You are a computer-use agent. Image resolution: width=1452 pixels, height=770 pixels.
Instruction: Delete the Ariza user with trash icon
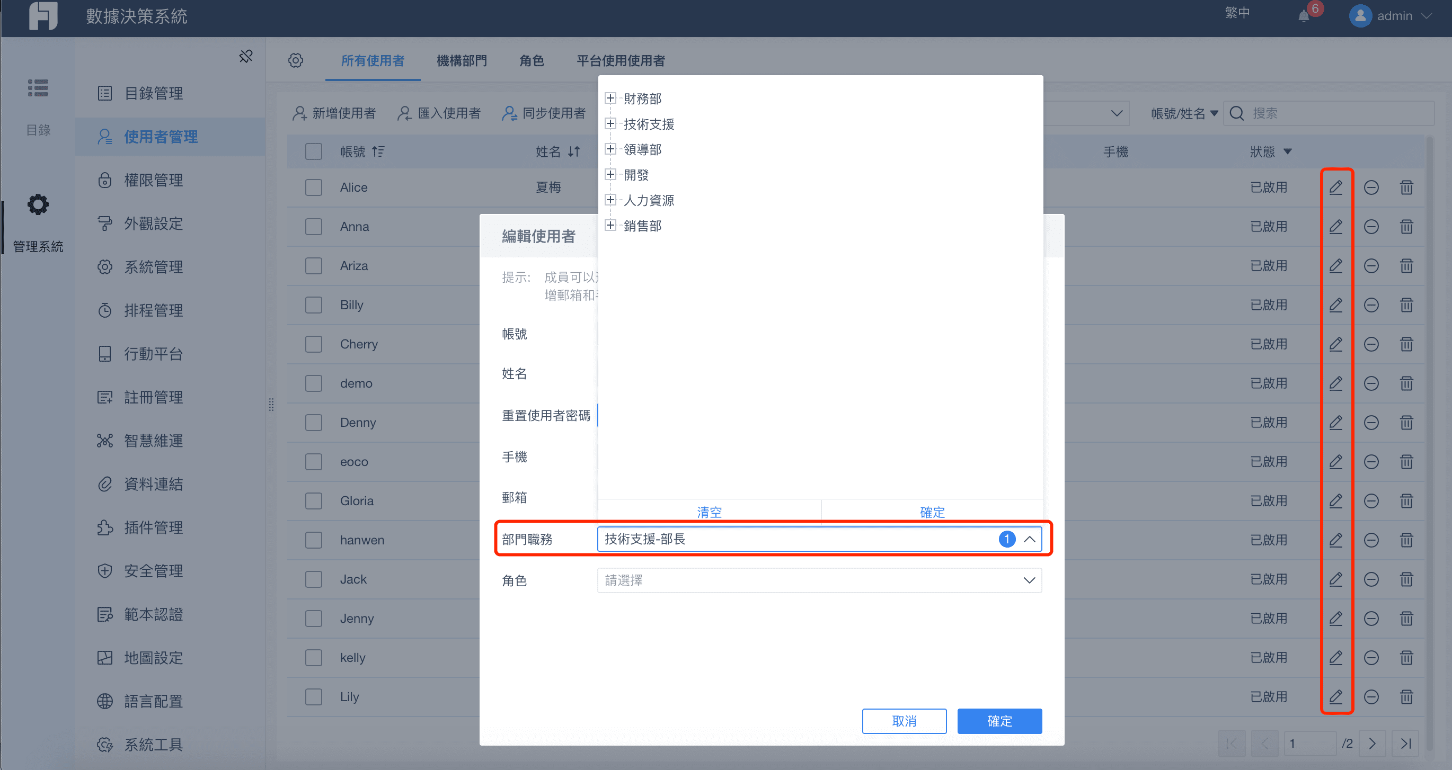(x=1406, y=266)
